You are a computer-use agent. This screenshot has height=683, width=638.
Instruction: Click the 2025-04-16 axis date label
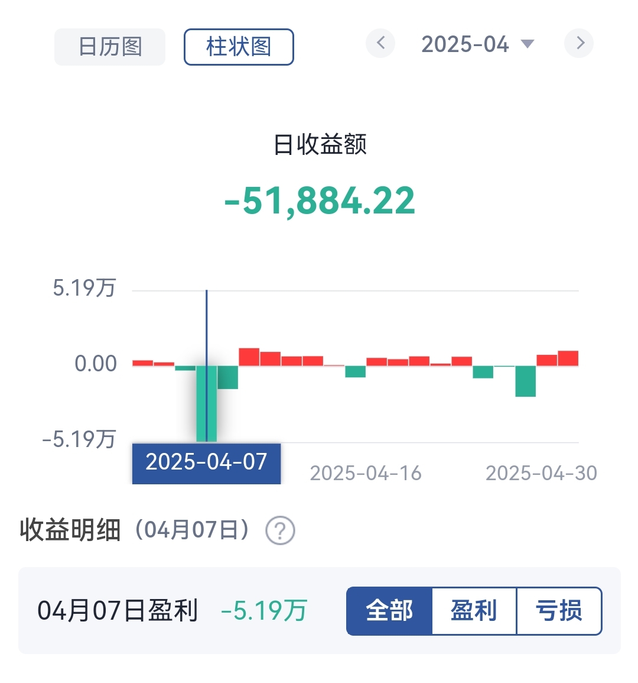coord(366,473)
